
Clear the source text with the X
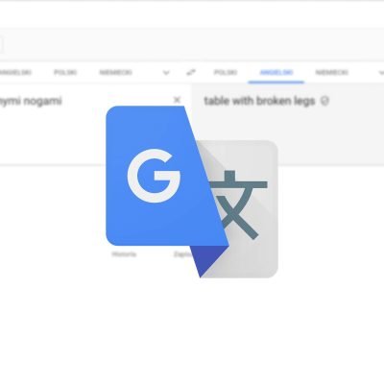click(177, 100)
